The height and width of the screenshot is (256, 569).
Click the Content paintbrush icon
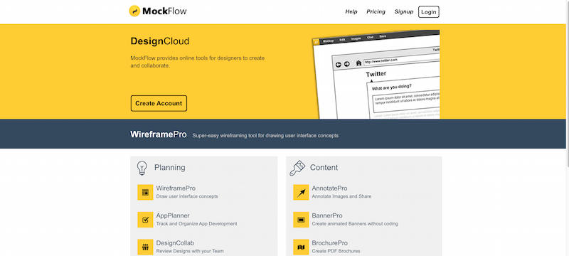pos(297,168)
